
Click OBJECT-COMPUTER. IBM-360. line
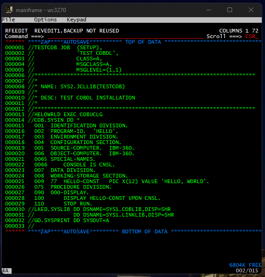92,153
